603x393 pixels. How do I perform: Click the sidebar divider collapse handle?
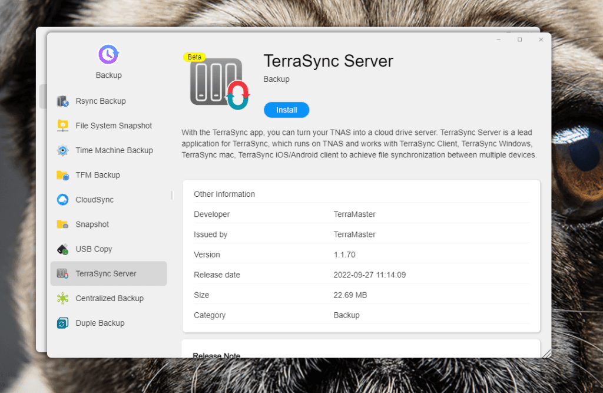coord(173,195)
